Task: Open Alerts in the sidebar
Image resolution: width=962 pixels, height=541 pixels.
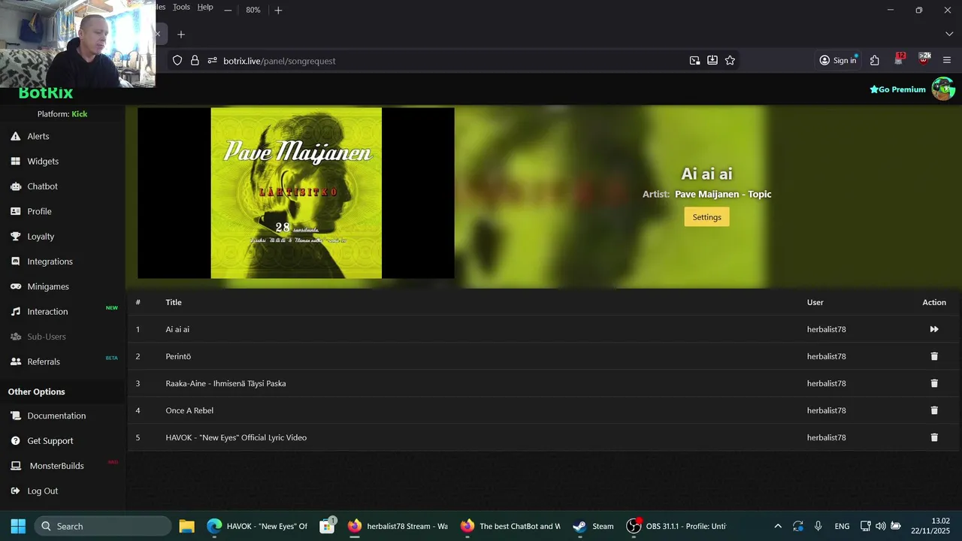Action: coord(38,136)
